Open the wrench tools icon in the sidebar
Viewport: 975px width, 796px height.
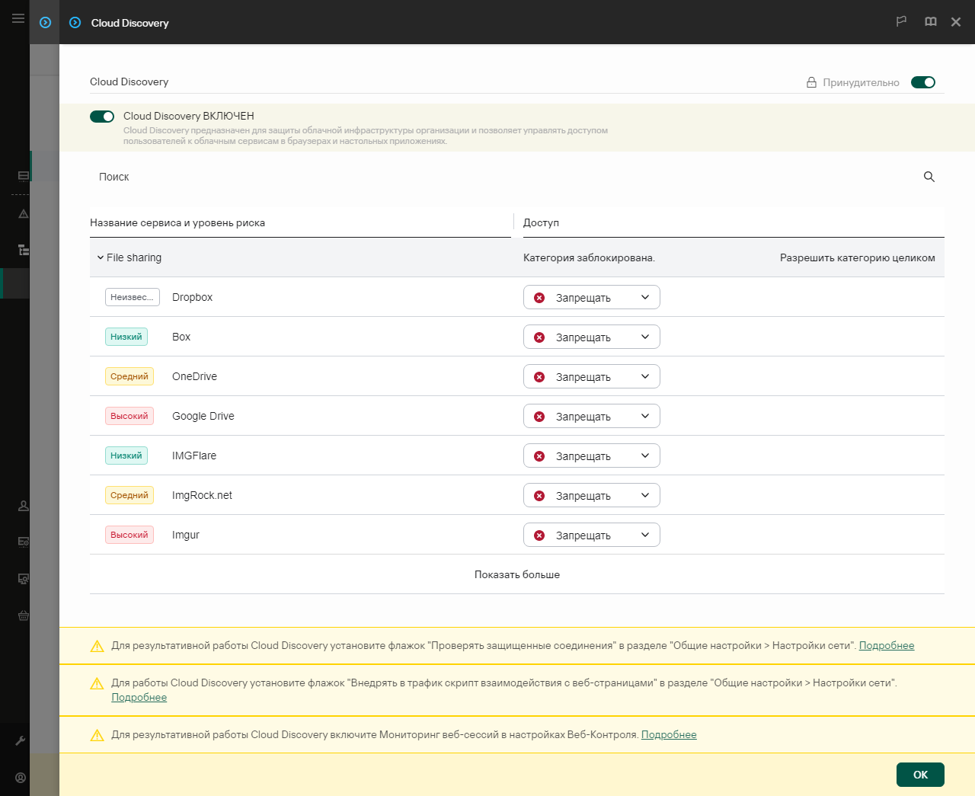pos(23,740)
